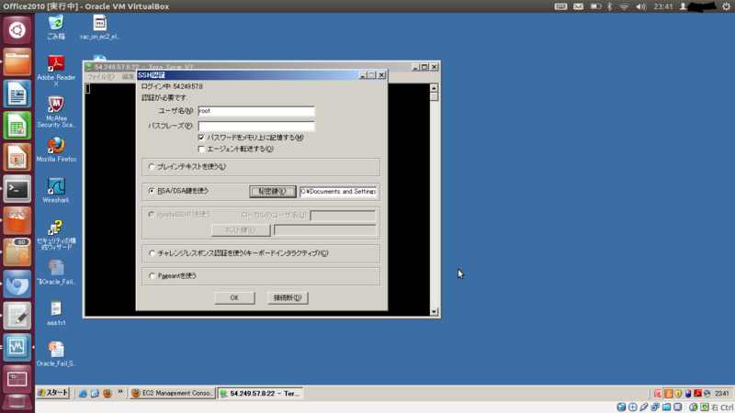The image size is (735, 413).
Task: Select the rac_on_ec2_el.. desktop file
Action: pos(99,28)
